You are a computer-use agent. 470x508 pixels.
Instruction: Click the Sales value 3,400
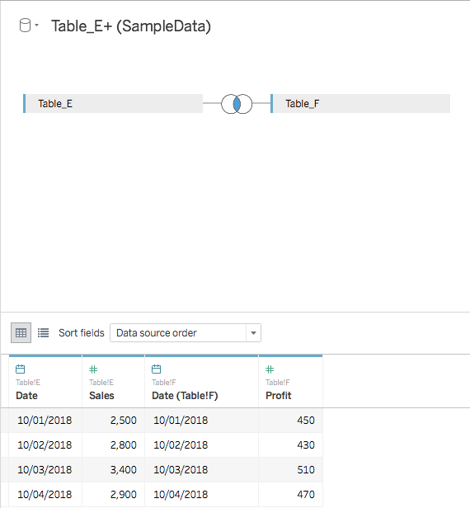point(124,470)
